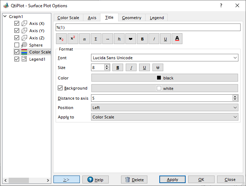This screenshot has height=186, width=246.
Task: Insert superscript using the x² button
Action: click(73, 39)
